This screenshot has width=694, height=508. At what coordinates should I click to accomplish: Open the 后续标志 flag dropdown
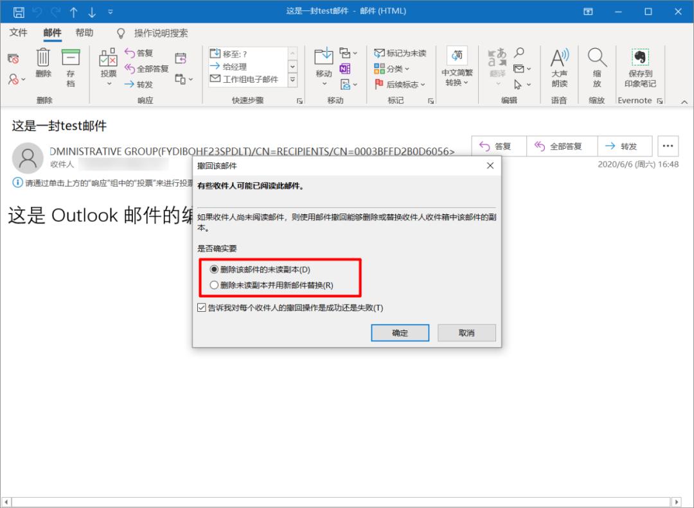400,85
